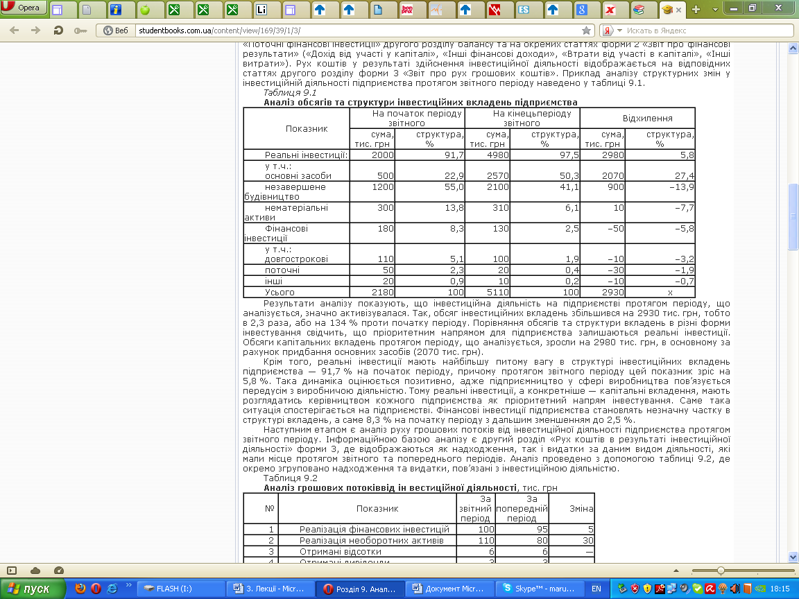Screen dimensions: 799x599
Task: Click the Веб site info badge
Action: [116, 31]
